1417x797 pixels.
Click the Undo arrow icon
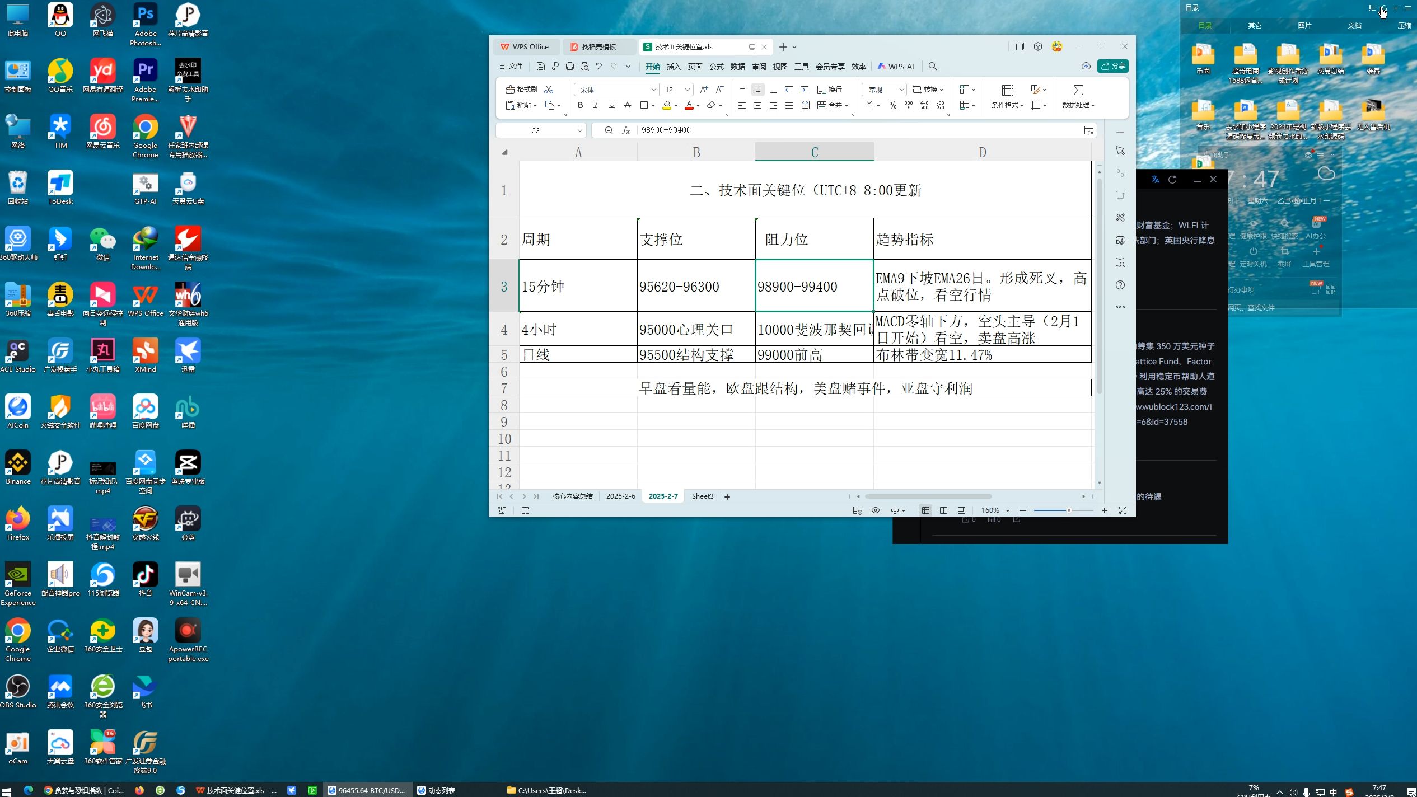tap(599, 67)
